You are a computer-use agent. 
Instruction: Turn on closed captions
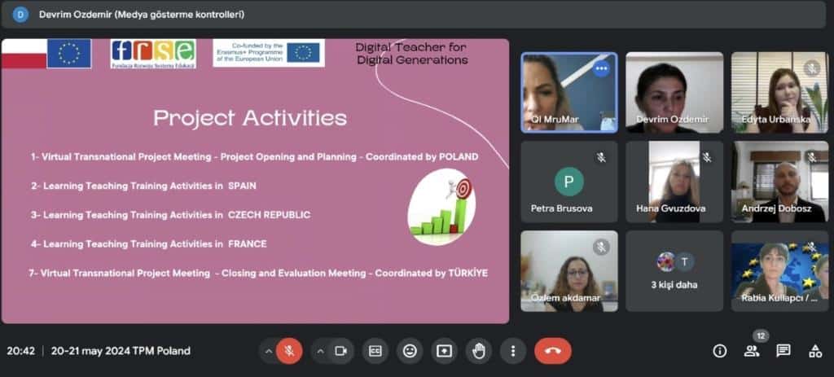[x=375, y=351]
